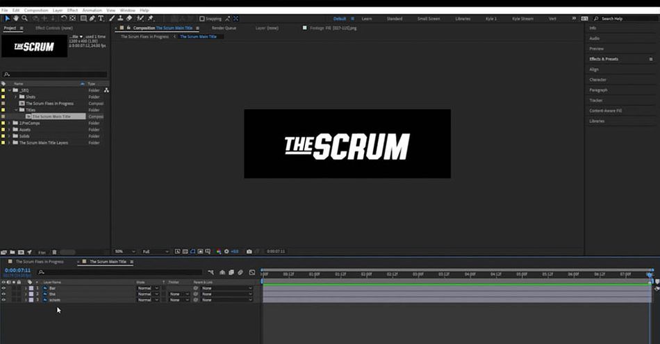
Task: Click the yellow label swatch of Solids folder
Action: click(x=3, y=136)
